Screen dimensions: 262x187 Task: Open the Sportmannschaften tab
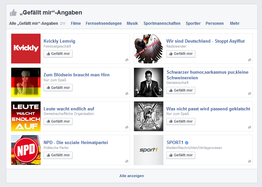(x=162, y=23)
